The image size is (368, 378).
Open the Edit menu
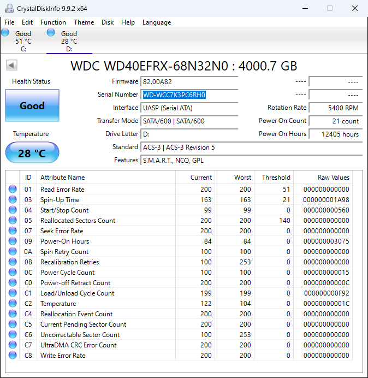[x=27, y=22]
